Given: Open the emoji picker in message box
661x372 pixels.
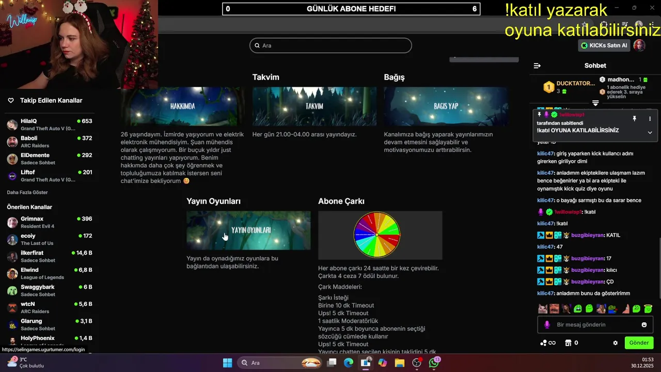Looking at the screenshot, I should 644,324.
